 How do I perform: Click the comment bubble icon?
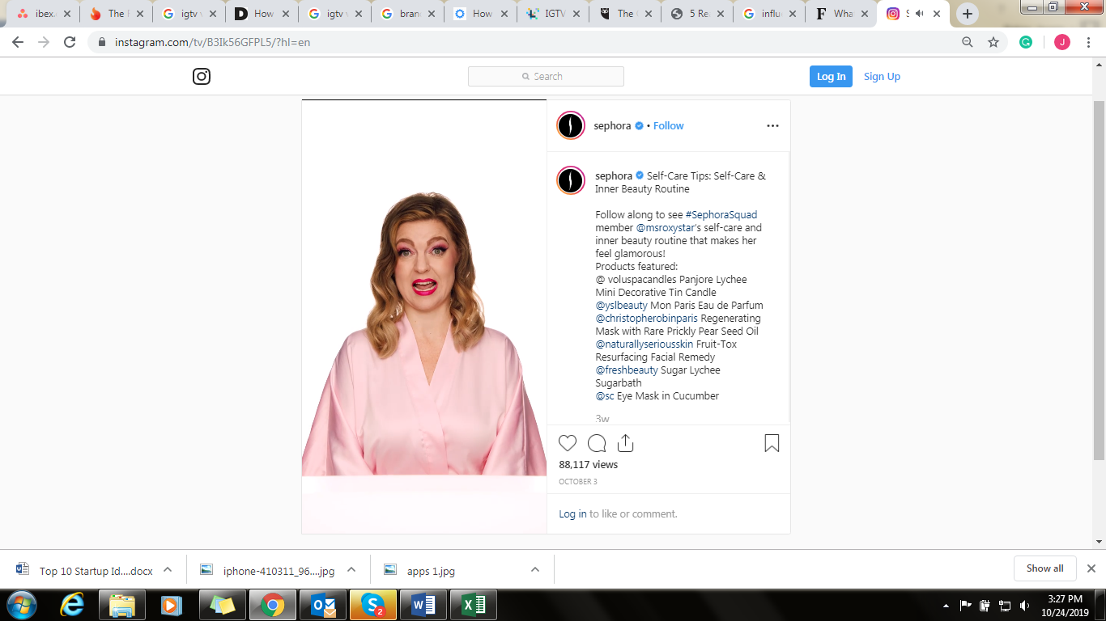(597, 443)
